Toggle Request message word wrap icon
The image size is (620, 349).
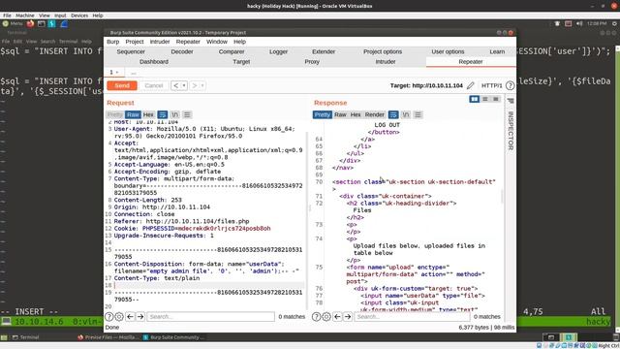coord(163,114)
